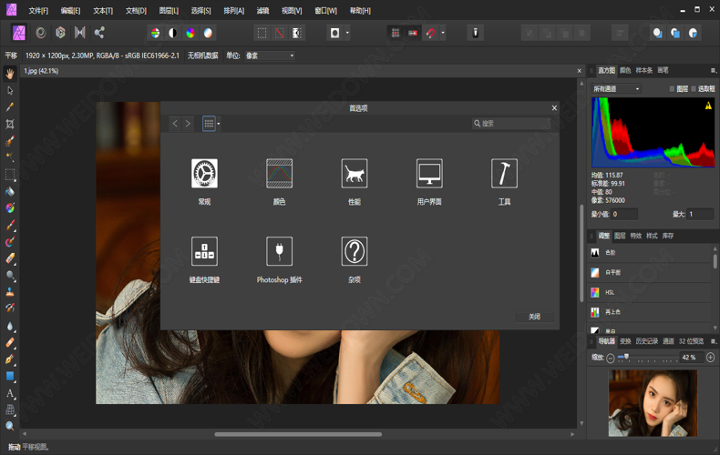
Task: Click the 关闭 button in preferences dialog
Action: [534, 317]
